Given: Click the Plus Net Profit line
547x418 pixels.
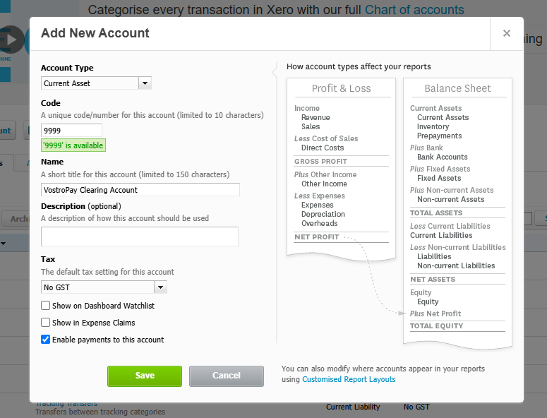Looking at the screenshot, I should 435,313.
